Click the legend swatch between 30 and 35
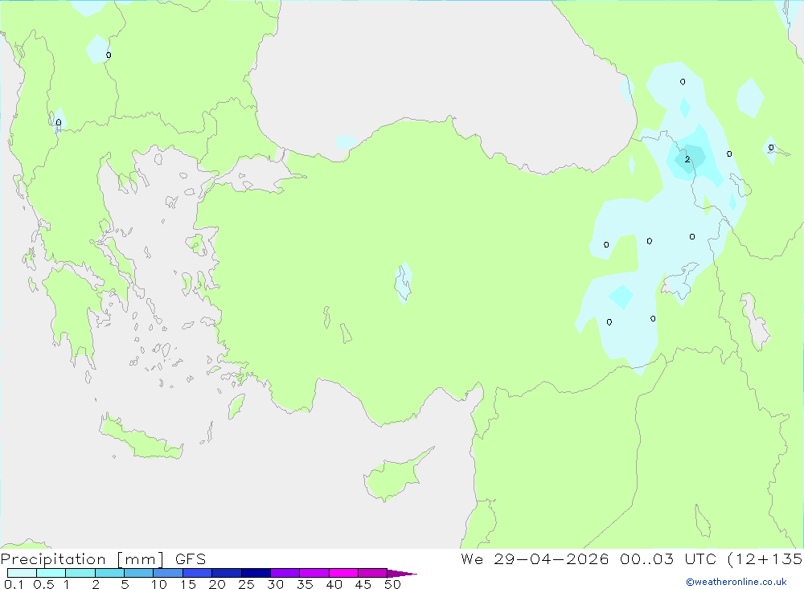This screenshot has height=589, width=804. pos(285,573)
